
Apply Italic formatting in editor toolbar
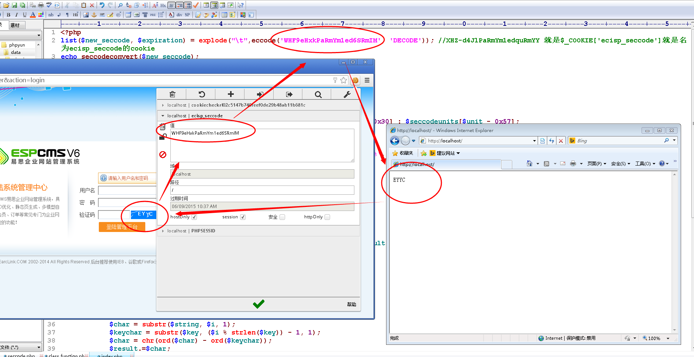click(17, 15)
